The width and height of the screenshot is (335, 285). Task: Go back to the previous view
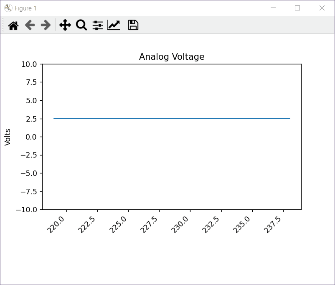30,25
